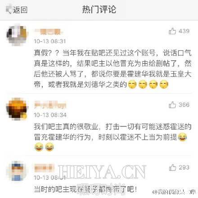Open the first commenter's pixelated avatar
The image size is (198, 198).
pyautogui.click(x=17, y=36)
